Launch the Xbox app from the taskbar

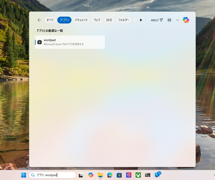tap(138, 175)
